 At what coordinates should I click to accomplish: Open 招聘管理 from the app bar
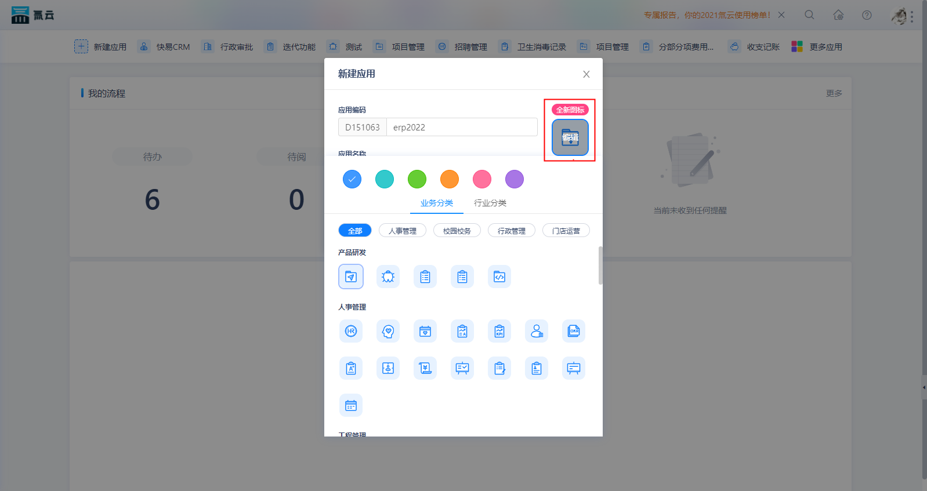462,47
